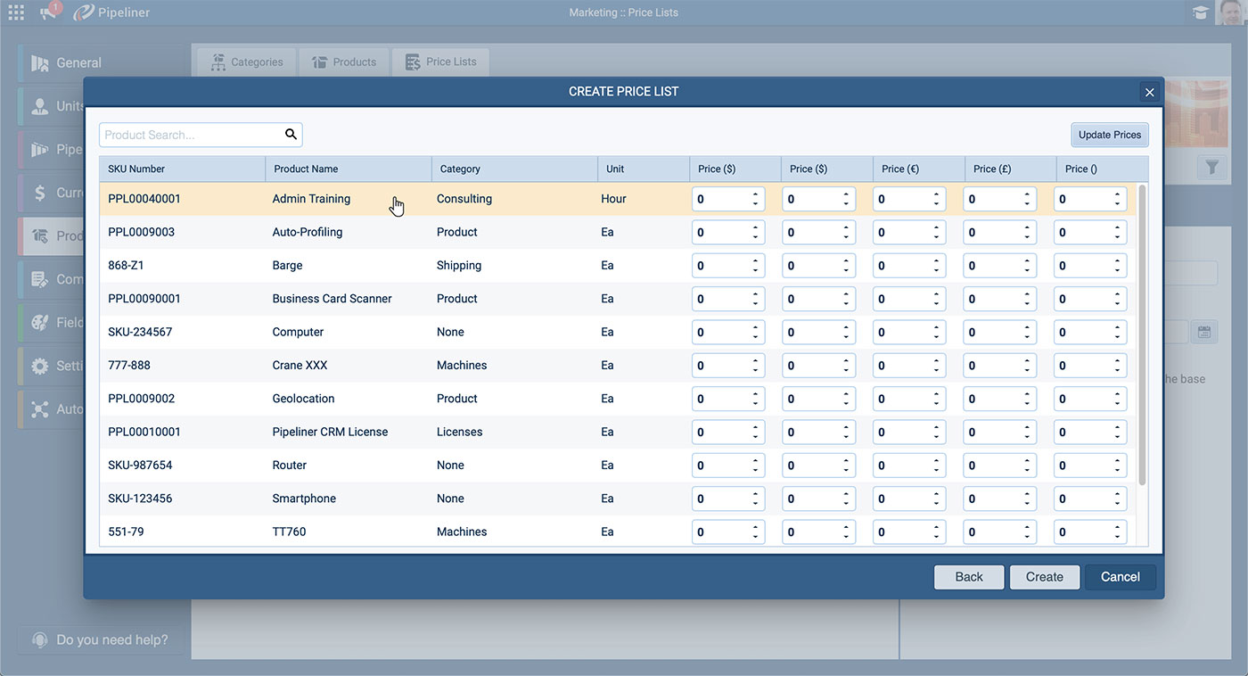Image resolution: width=1248 pixels, height=676 pixels.
Task: Switch to the Categories tab
Action: point(247,62)
